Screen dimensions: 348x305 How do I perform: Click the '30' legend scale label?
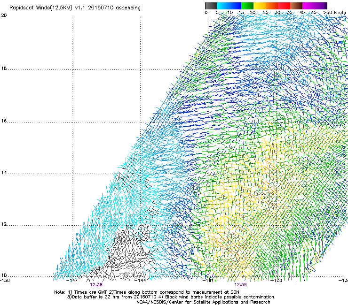(277, 12)
